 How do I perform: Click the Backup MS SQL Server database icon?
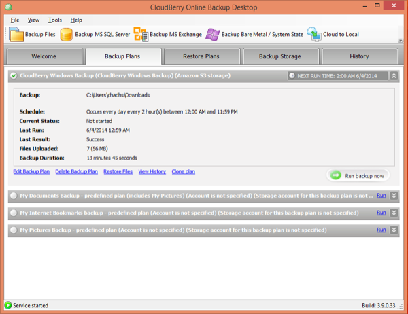[67, 35]
